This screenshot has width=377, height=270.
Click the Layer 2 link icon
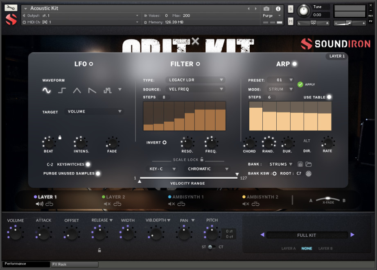[117, 204]
